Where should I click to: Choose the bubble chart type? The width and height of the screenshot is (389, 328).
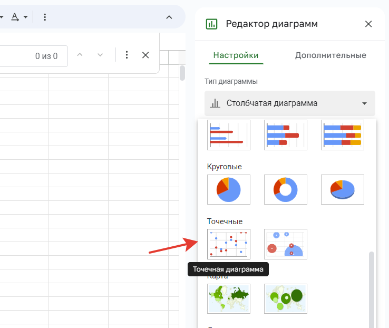(285, 244)
